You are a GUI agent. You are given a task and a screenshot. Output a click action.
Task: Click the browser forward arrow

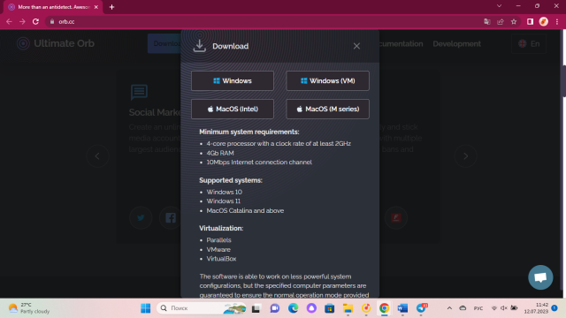(22, 21)
